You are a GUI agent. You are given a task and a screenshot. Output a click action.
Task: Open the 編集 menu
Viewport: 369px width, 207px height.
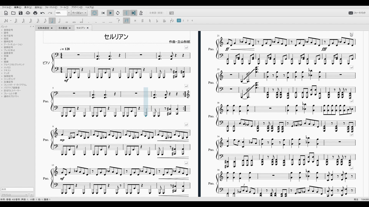point(18,7)
